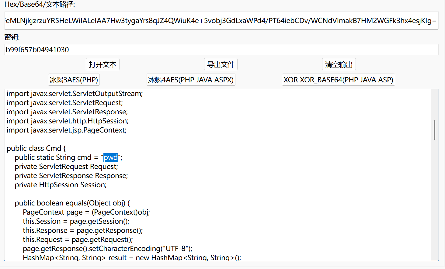445x269 pixels.
Task: Focus the 密钥 key input field
Action: [x=221, y=50]
